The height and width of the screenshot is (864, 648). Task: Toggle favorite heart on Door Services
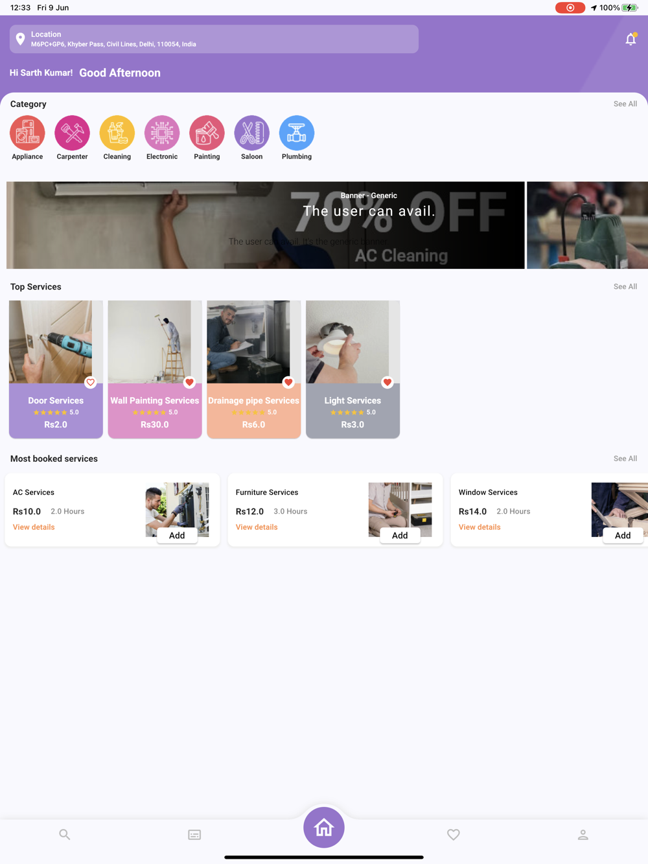91,382
